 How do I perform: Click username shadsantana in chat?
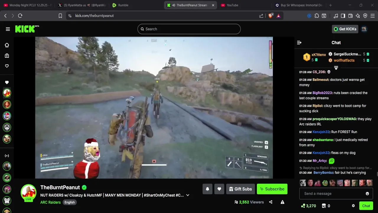point(323,140)
